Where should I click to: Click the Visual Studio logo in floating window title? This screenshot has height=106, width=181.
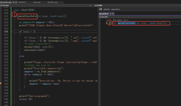pos(101,9)
